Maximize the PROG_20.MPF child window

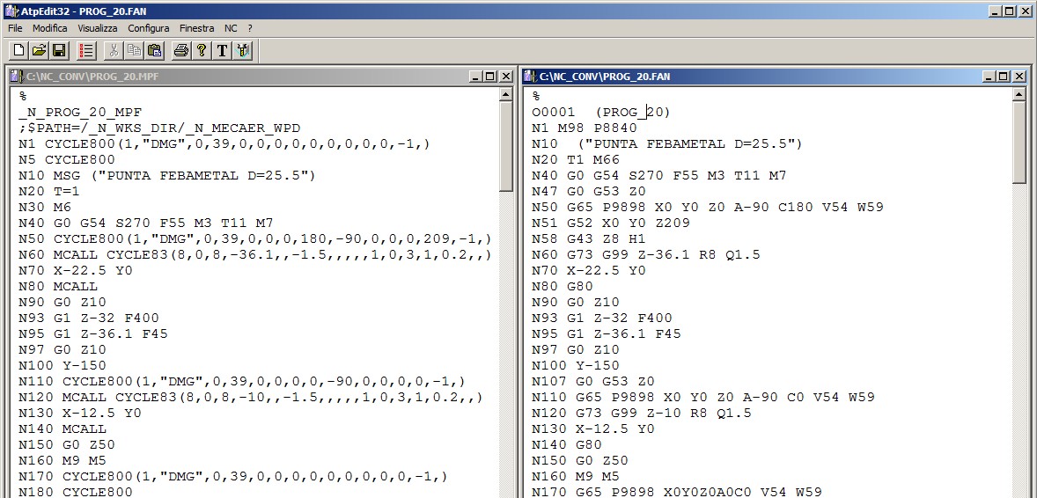(490, 76)
